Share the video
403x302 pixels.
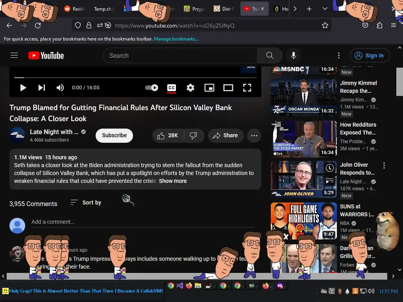tap(226, 135)
